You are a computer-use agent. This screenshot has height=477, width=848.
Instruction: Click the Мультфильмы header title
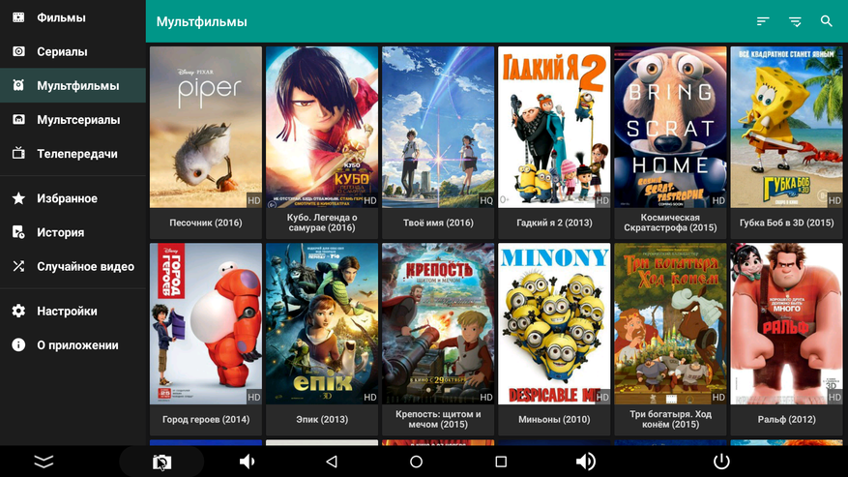coord(202,21)
